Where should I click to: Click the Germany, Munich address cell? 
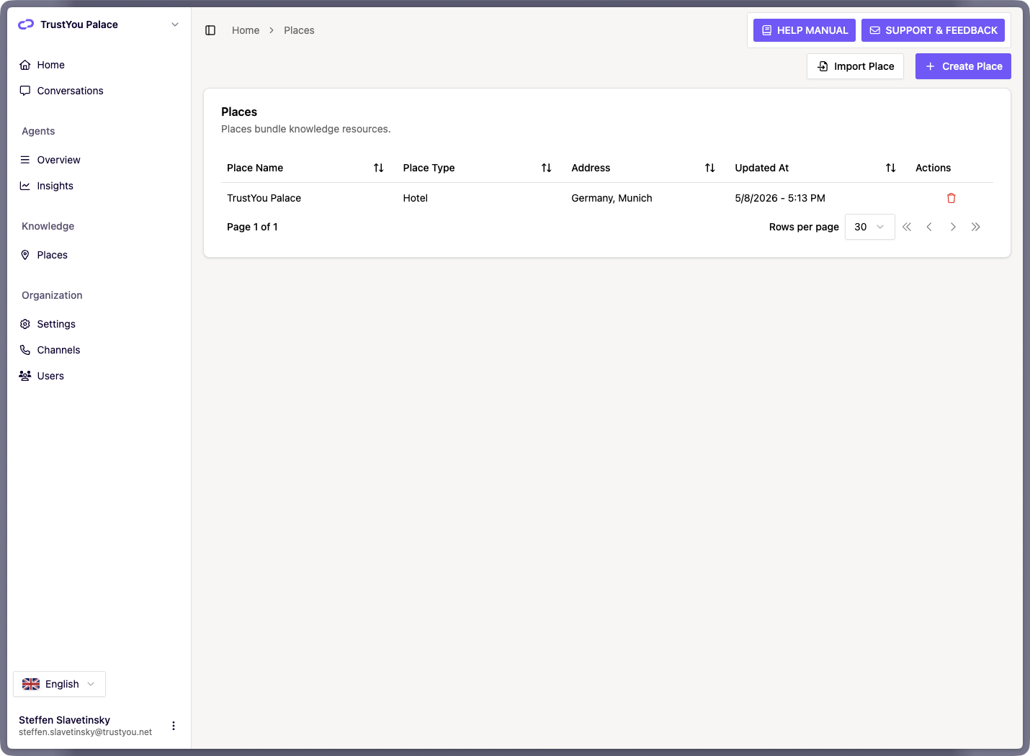tap(612, 198)
